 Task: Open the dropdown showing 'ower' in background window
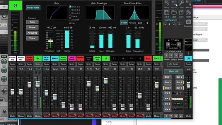tap(200, 40)
